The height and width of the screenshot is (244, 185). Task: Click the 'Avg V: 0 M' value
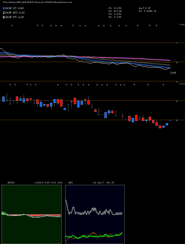[x=144, y=8]
